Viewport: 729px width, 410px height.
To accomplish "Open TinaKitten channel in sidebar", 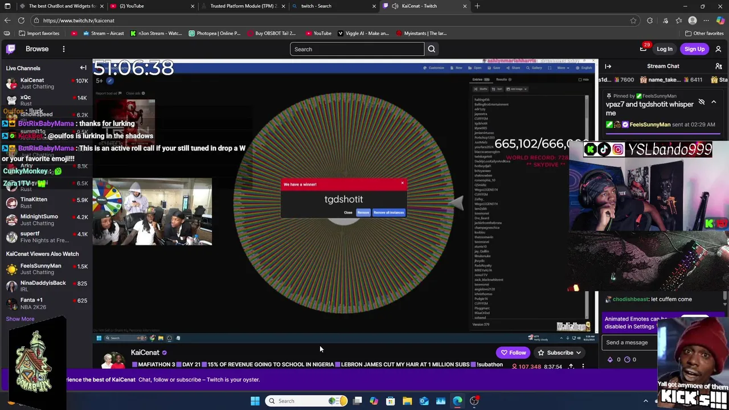I will pos(46,203).
